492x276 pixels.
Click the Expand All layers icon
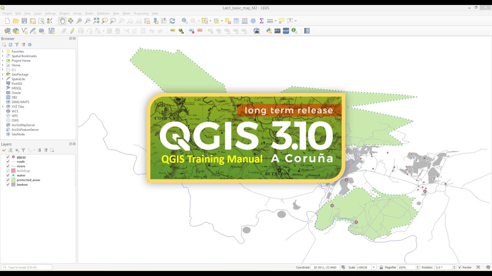tap(39, 150)
